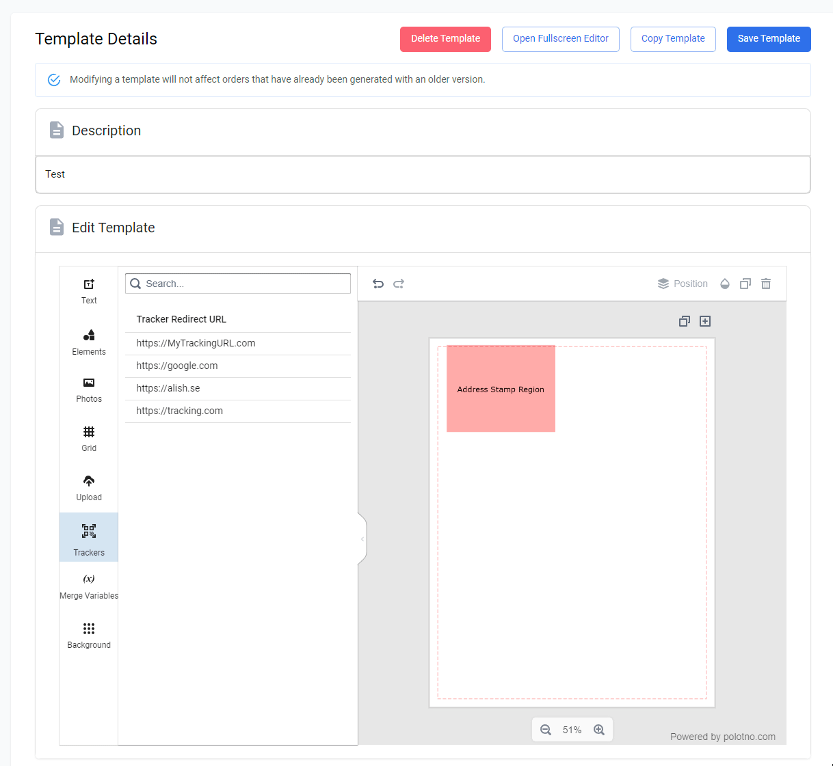Duplicate selected element in toolbar

coord(745,284)
